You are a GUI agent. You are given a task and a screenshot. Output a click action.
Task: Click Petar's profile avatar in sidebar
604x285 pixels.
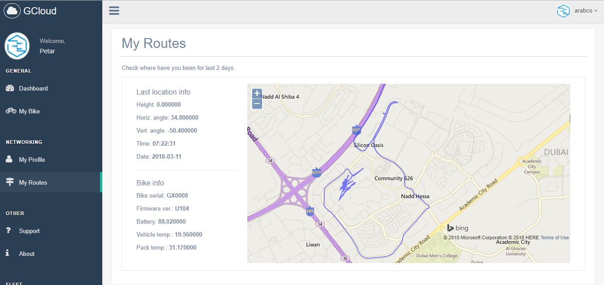click(17, 46)
